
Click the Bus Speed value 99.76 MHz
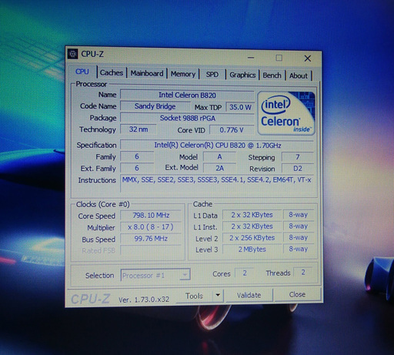pyautogui.click(x=151, y=239)
